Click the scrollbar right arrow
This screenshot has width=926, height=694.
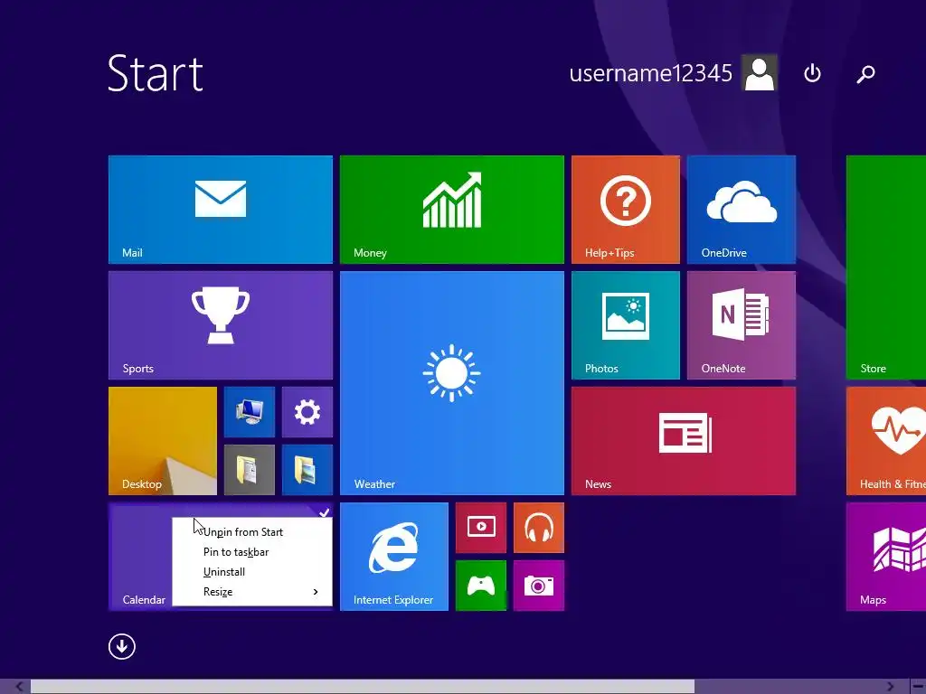[891, 687]
